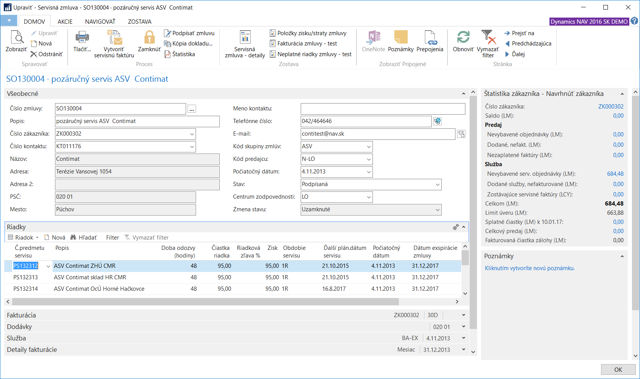Image resolution: width=640 pixels, height=379 pixels.
Task: Go to next record with Ďalej
Action: coord(514,54)
